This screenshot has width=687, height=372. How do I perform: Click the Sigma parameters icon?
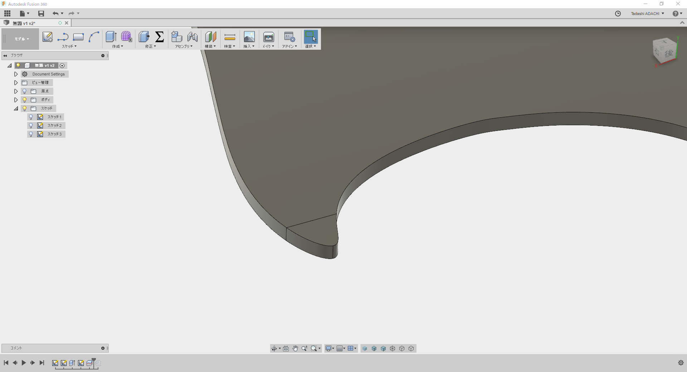pyautogui.click(x=160, y=37)
